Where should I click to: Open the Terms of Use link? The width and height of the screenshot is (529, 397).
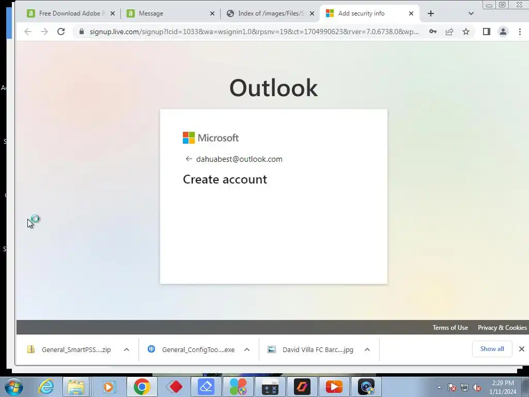coord(450,327)
